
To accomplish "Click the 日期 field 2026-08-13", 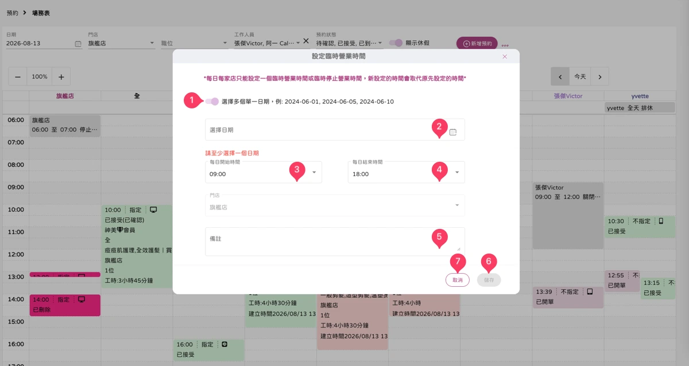I will [x=44, y=43].
